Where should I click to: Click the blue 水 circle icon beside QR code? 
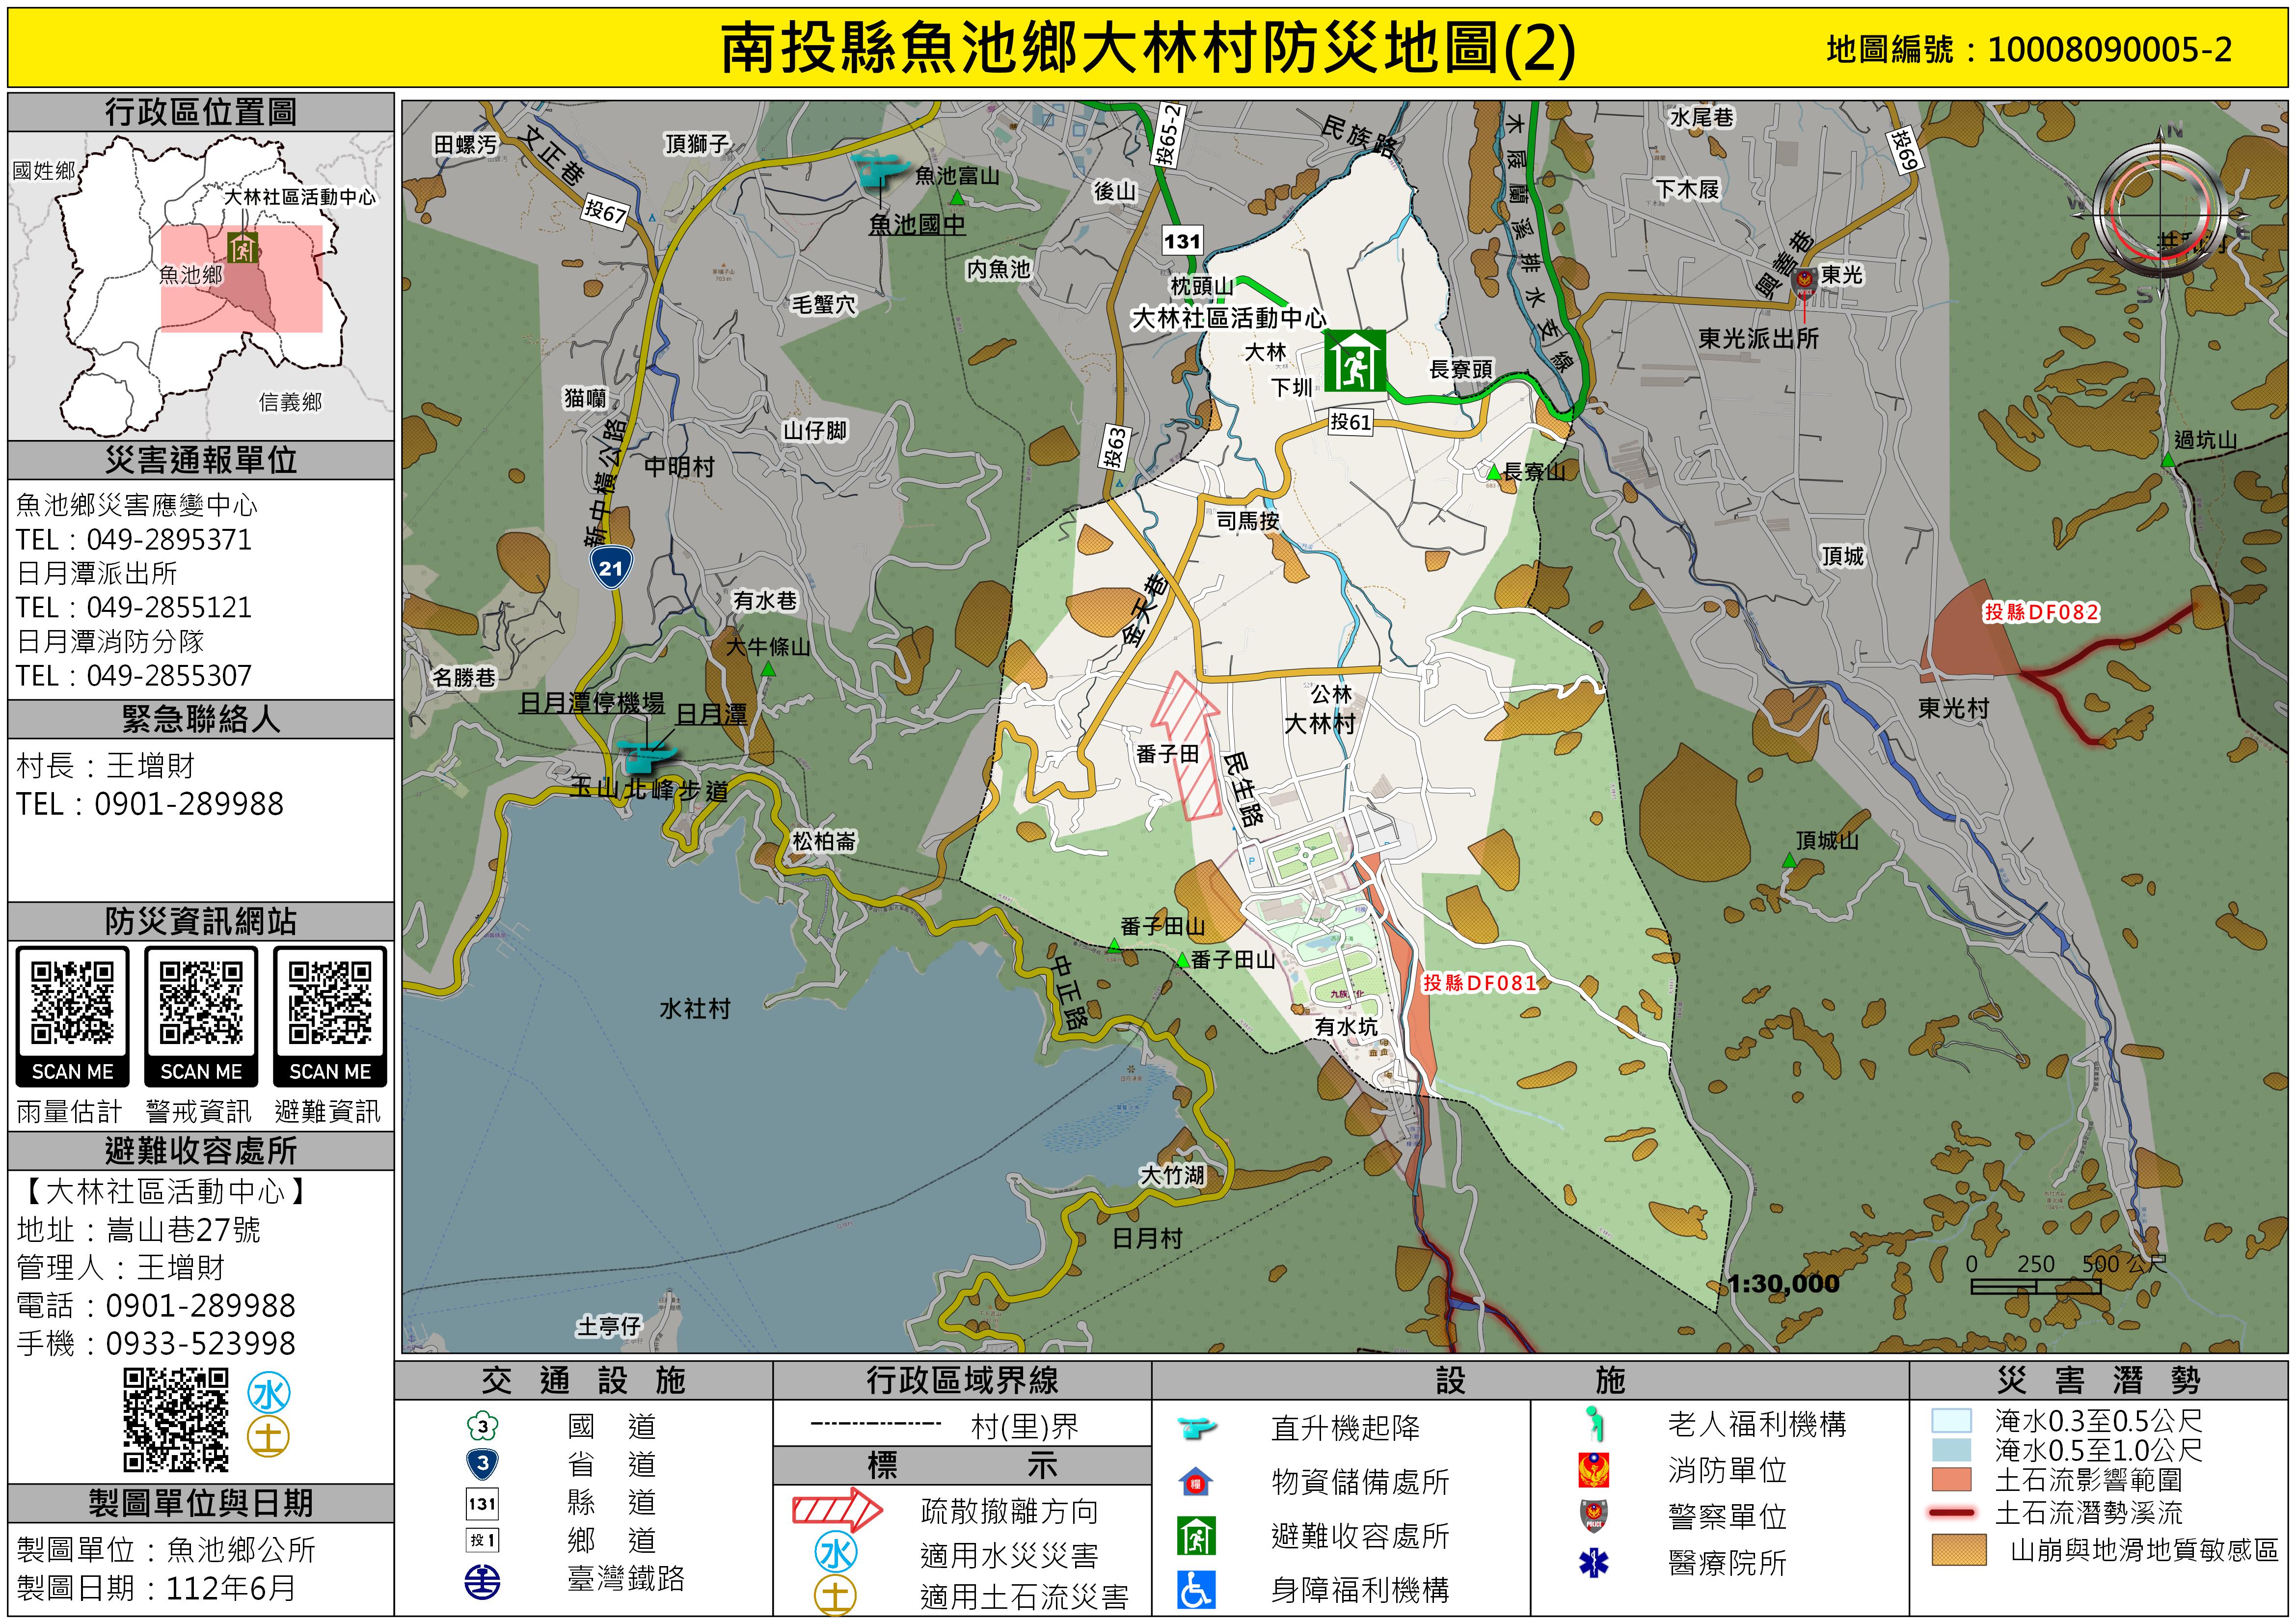(x=269, y=1393)
